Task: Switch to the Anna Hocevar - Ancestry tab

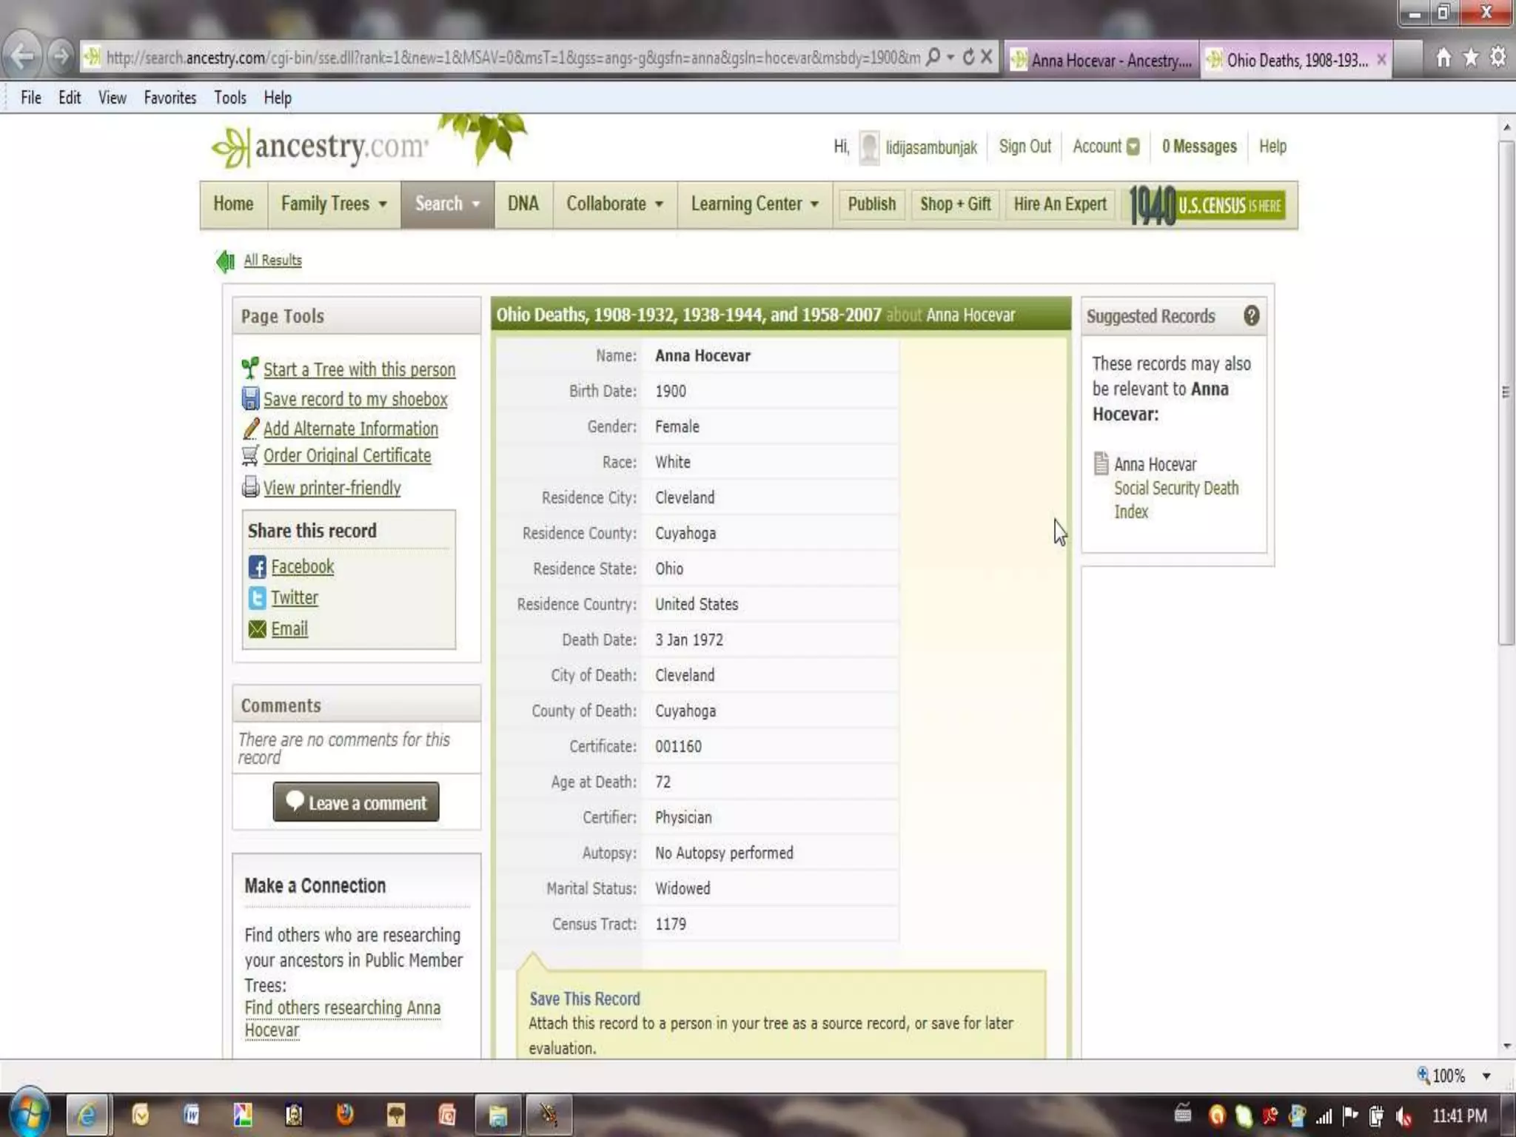Action: pos(1103,60)
